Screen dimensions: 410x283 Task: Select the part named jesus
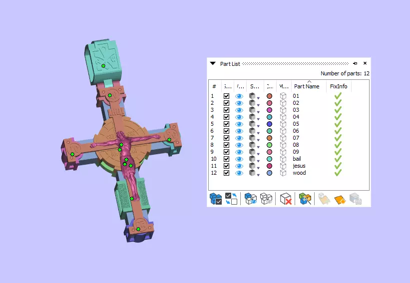pos(299,166)
